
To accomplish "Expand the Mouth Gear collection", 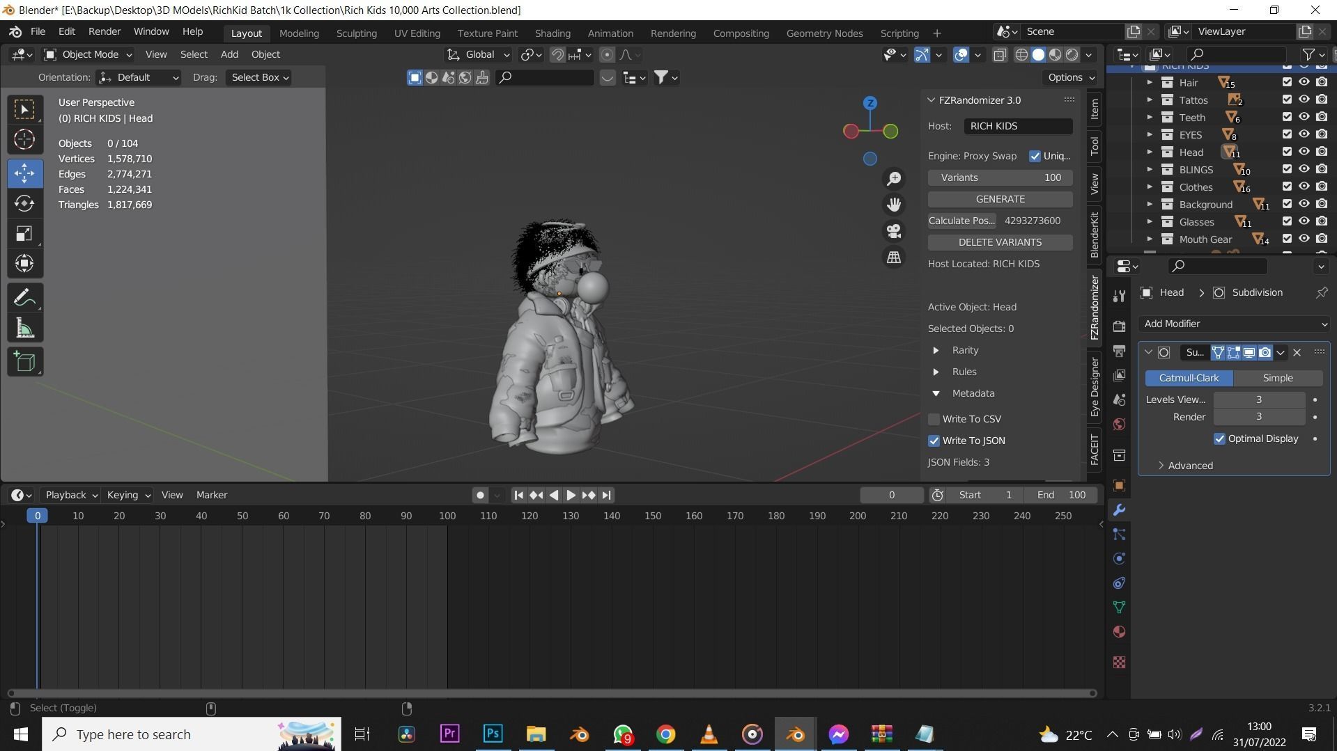I will 1150,239.
